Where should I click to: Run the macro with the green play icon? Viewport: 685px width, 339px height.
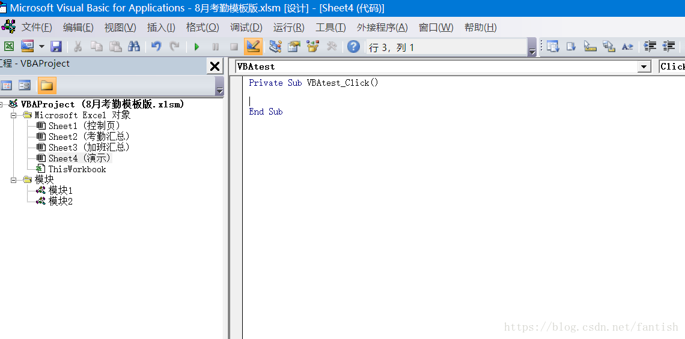(x=196, y=47)
